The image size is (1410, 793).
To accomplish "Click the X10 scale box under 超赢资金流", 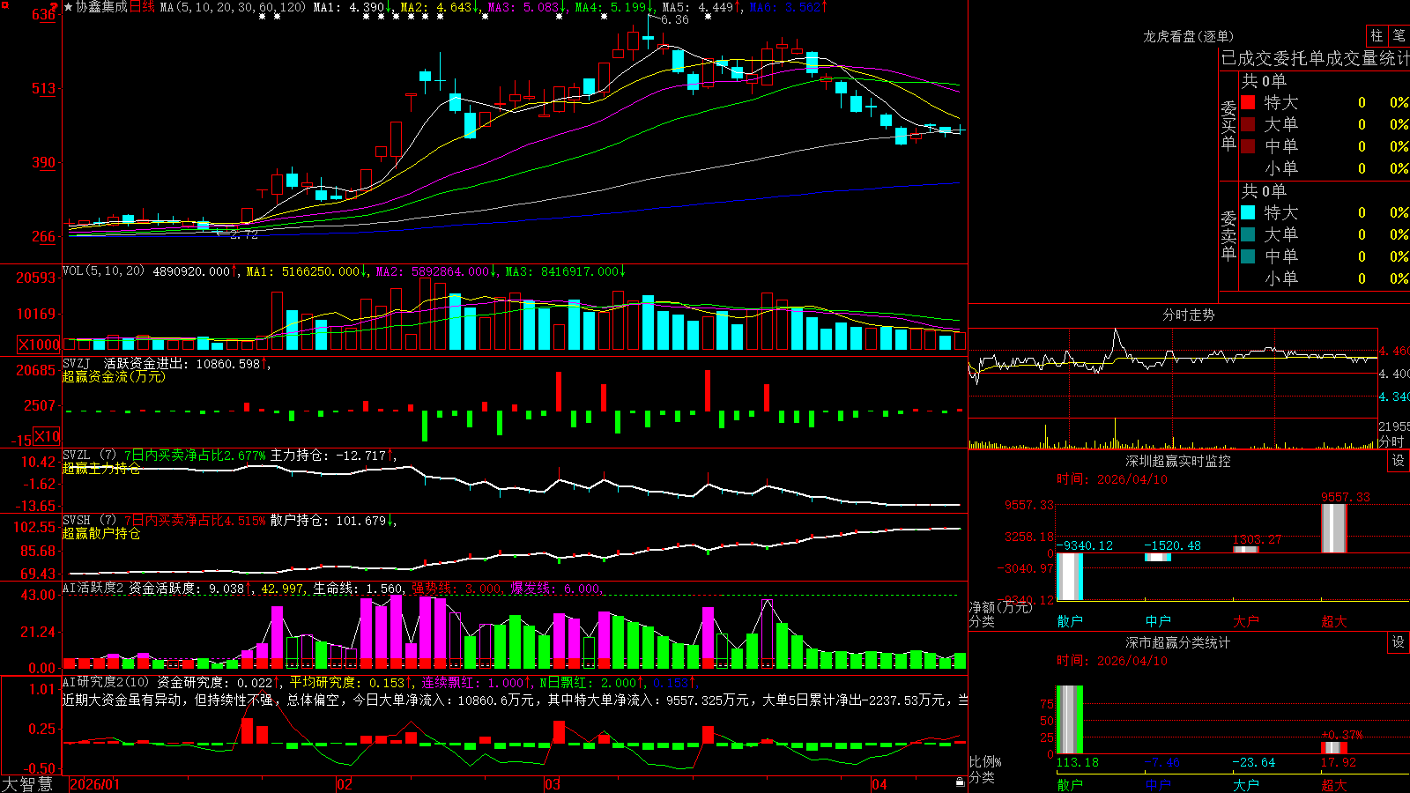I will click(x=48, y=436).
